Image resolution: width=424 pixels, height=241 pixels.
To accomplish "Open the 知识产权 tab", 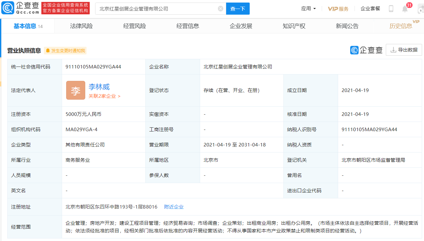I will [294, 26].
